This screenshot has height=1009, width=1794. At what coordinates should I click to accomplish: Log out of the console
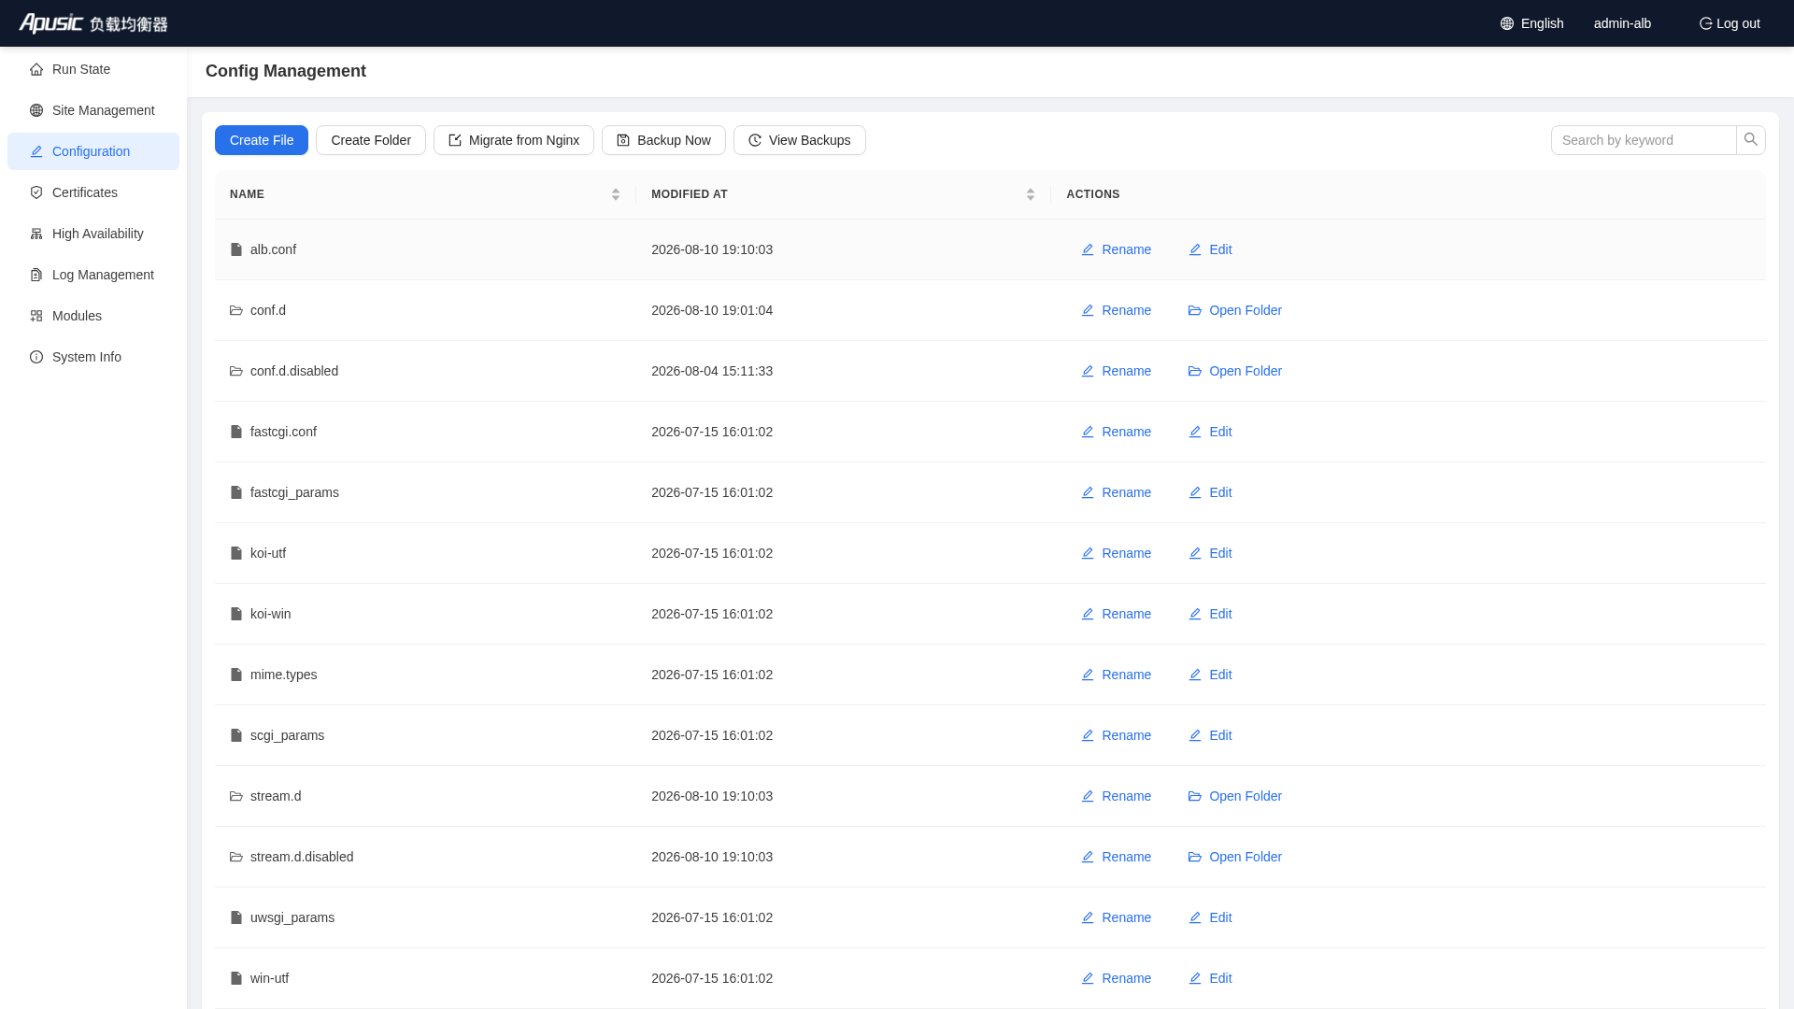(1730, 23)
